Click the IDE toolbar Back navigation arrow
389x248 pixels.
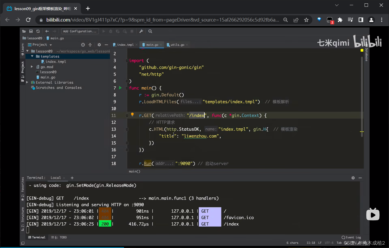click(x=47, y=31)
